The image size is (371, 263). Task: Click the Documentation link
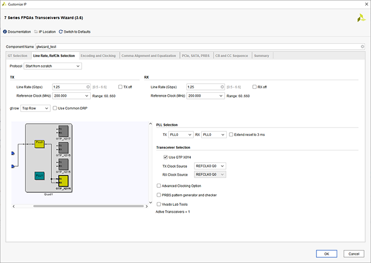pyautogui.click(x=19, y=32)
